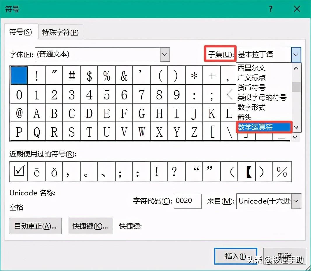
Task: Select the ē symbol from recently used symbols
Action: pos(36,171)
